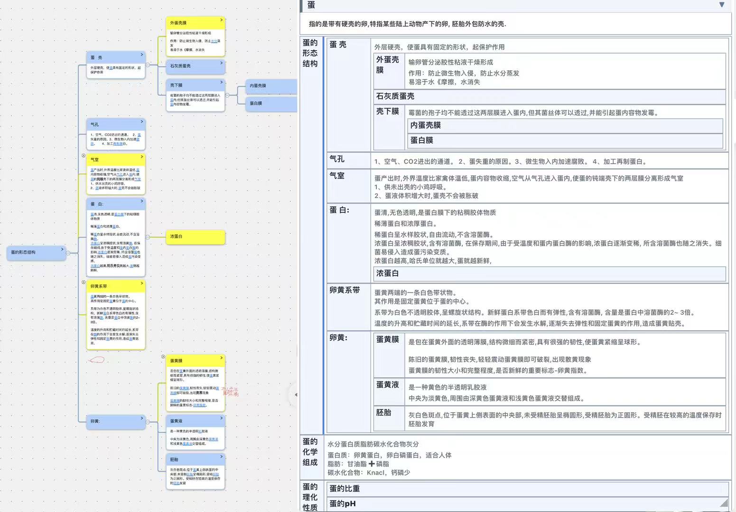Click the 气孔 link in 气室 card text
This screenshot has height=512, width=736.
pos(120,175)
